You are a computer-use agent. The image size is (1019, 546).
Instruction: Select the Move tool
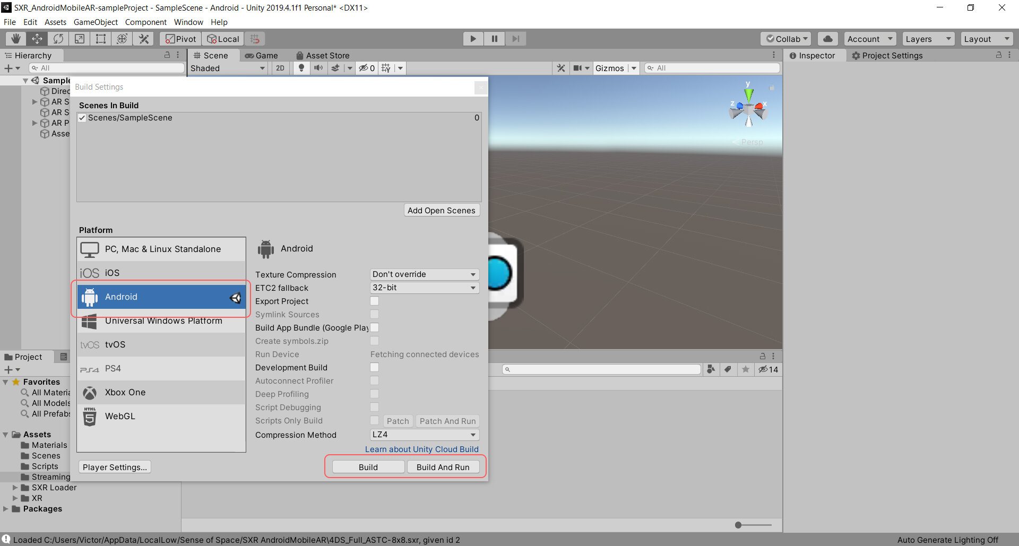37,39
